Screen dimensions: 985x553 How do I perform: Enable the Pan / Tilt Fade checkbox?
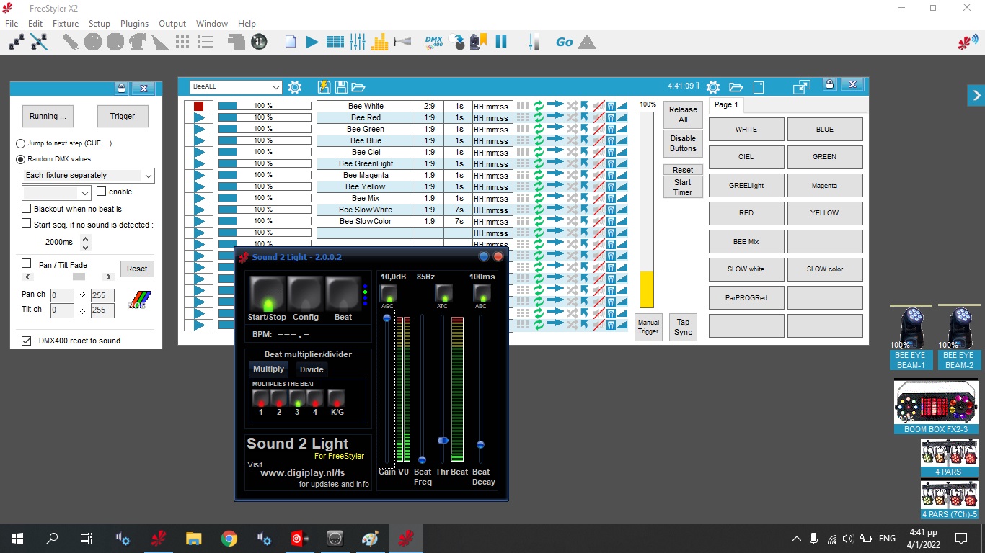(27, 264)
